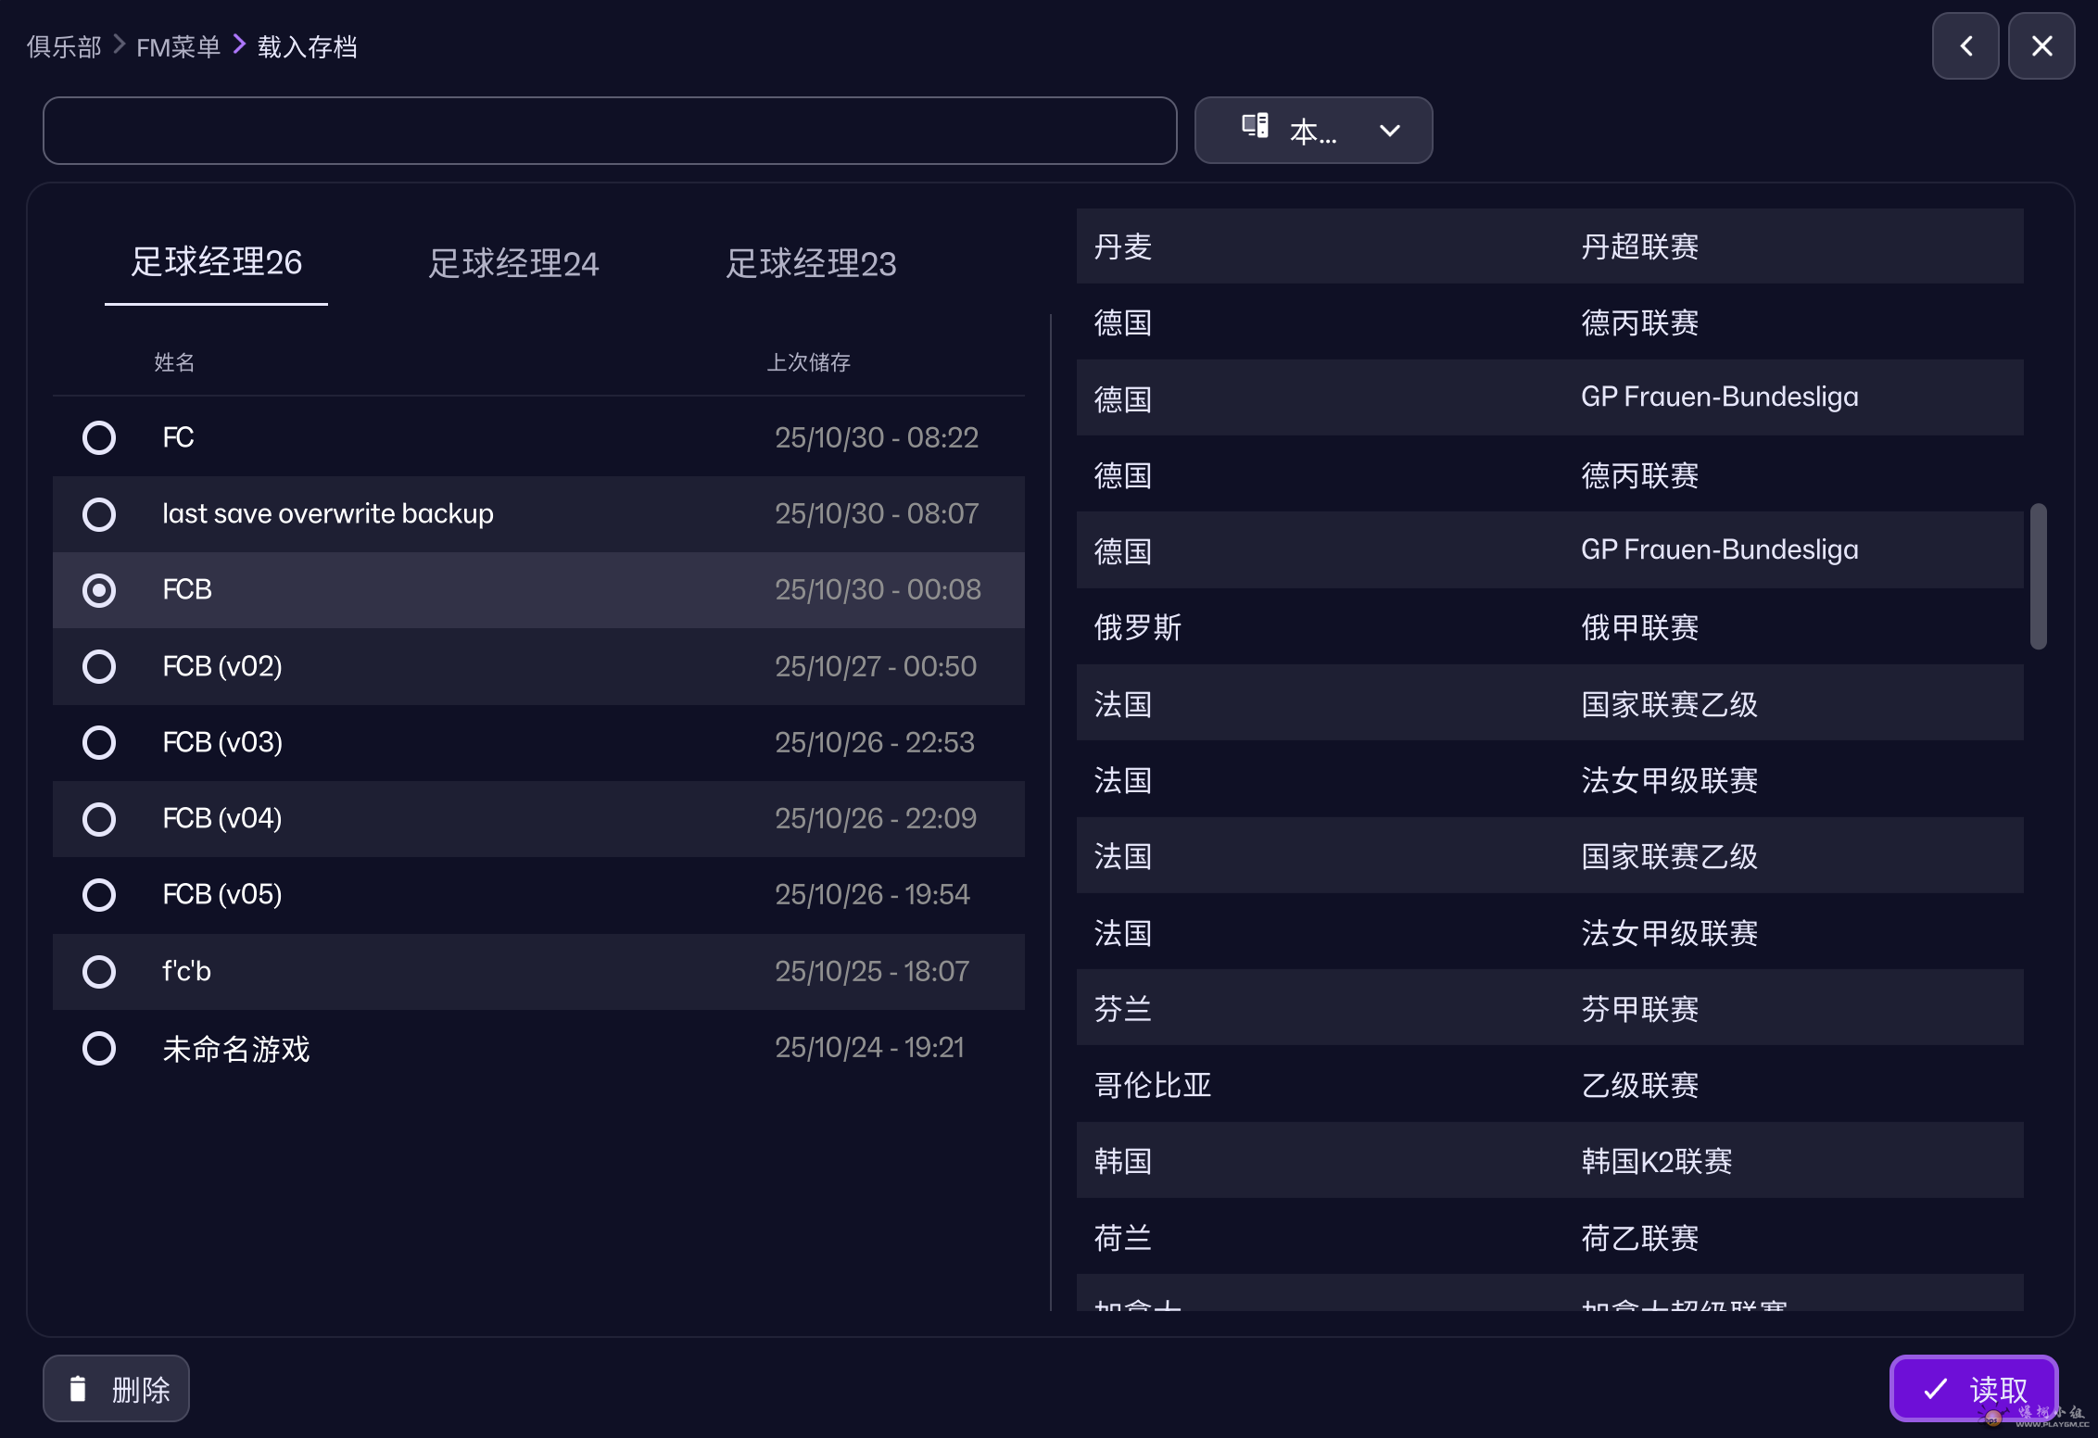Viewport: 2098px width, 1438px height.
Task: Open FM菜单 from the breadcrumb
Action: click(x=179, y=45)
